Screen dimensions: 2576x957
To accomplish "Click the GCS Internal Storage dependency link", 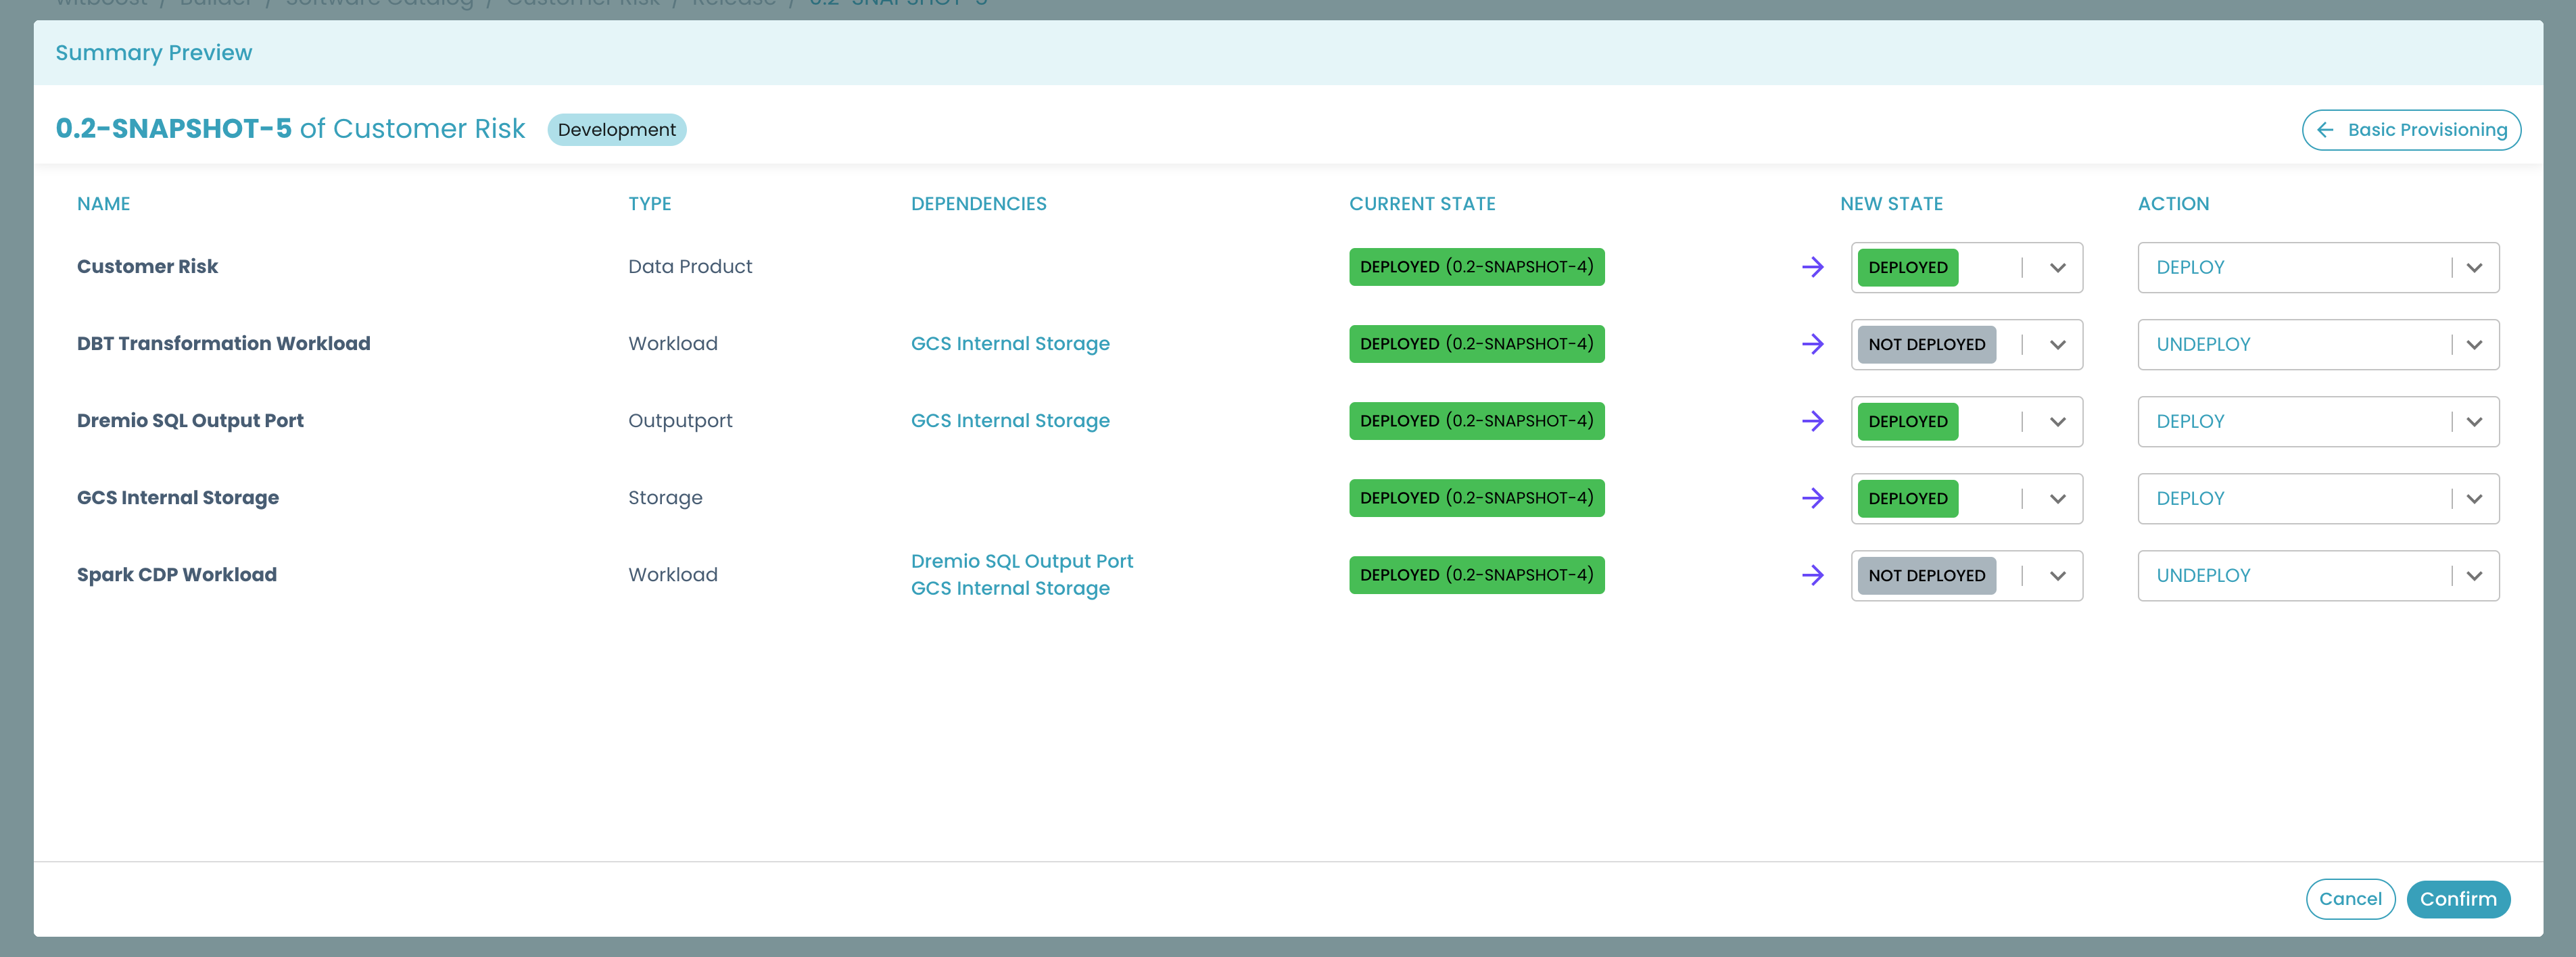I will [1010, 343].
